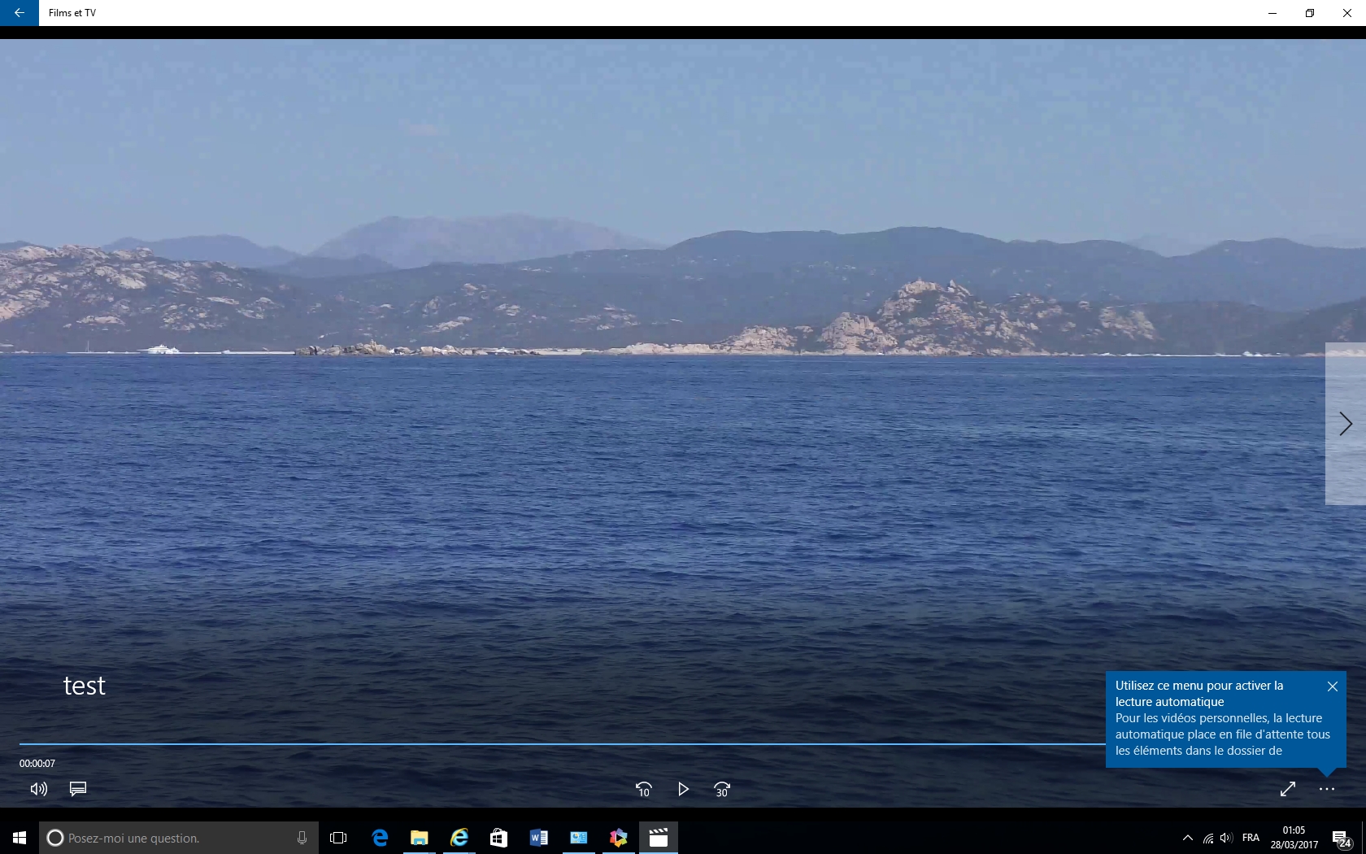Close the autoplay tooltip
Viewport: 1366px width, 854px height.
pos(1333,686)
